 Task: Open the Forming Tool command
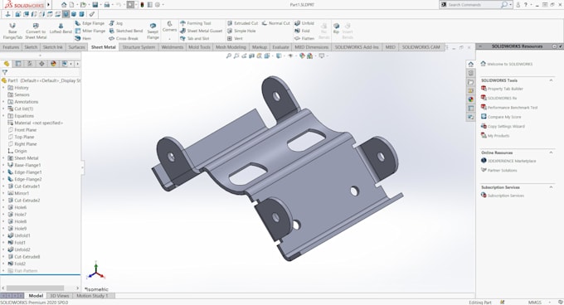[195, 23]
